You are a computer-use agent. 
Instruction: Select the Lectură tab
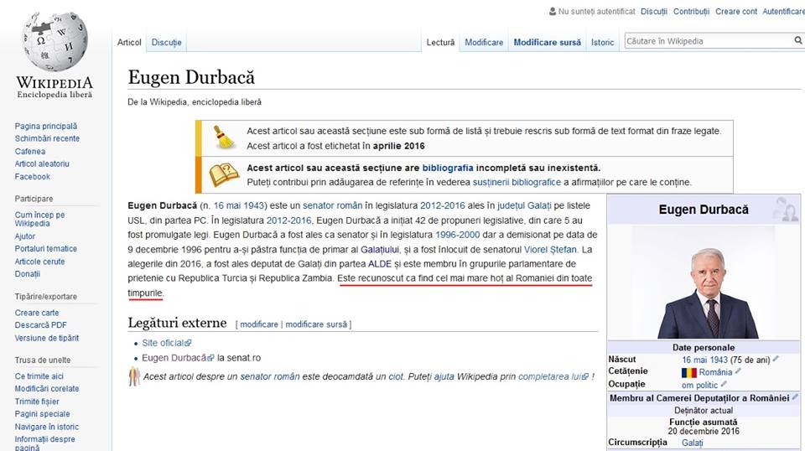coord(440,42)
